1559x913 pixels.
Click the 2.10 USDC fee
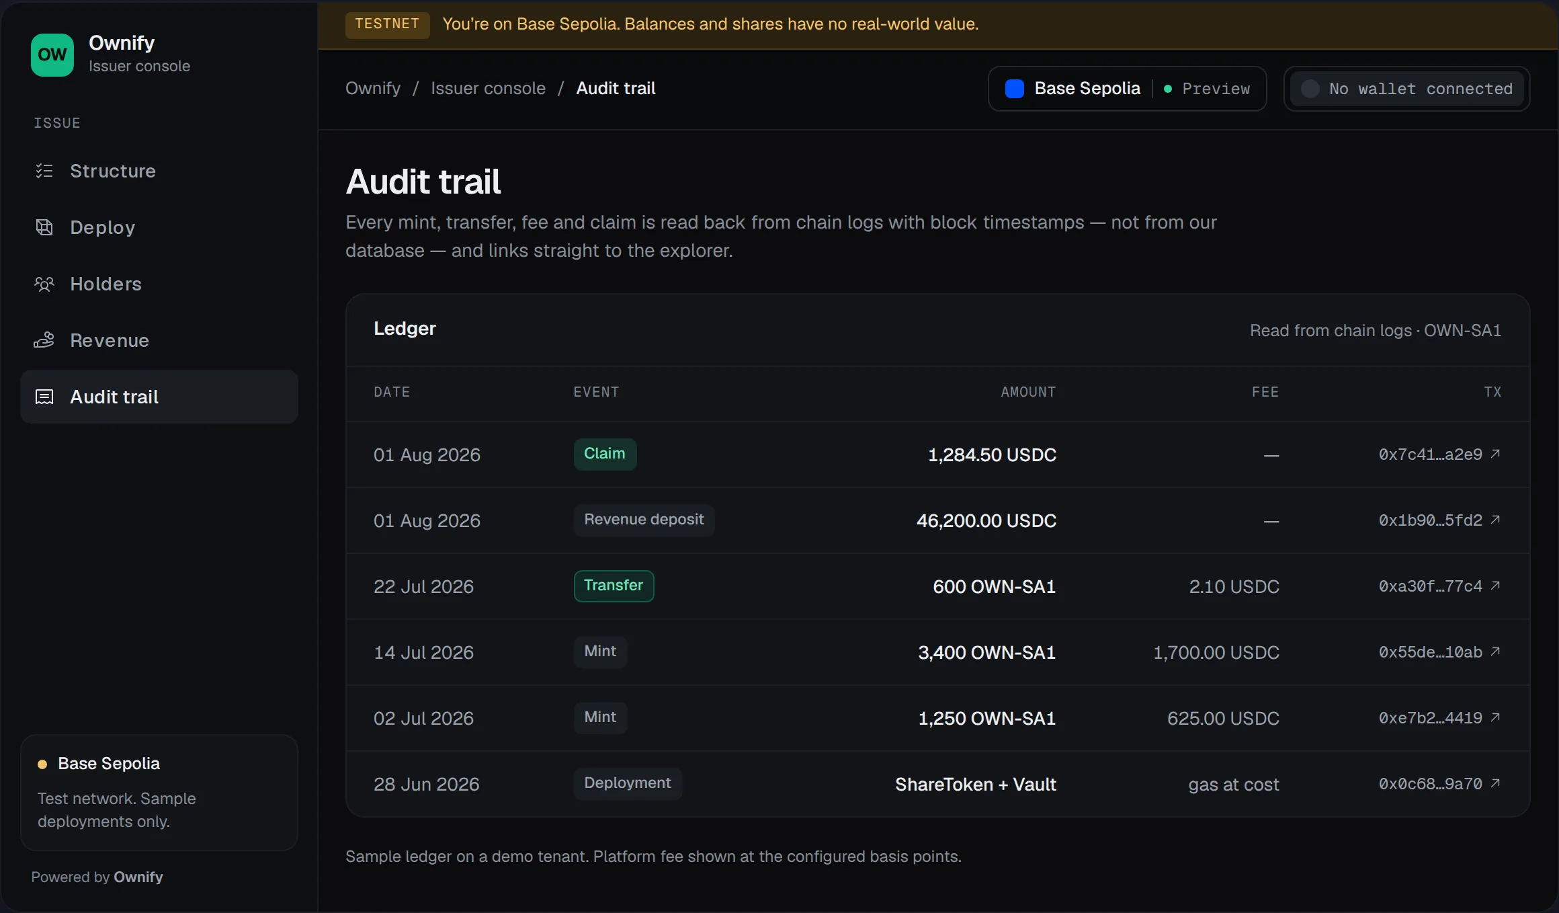1234,586
